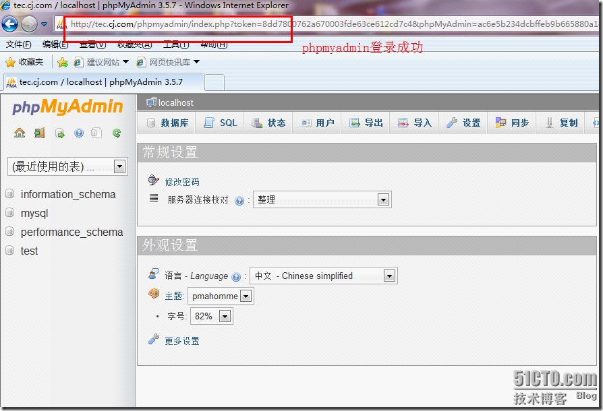603x411 pixels.
Task: Click the log out door icon
Action: pos(39,133)
